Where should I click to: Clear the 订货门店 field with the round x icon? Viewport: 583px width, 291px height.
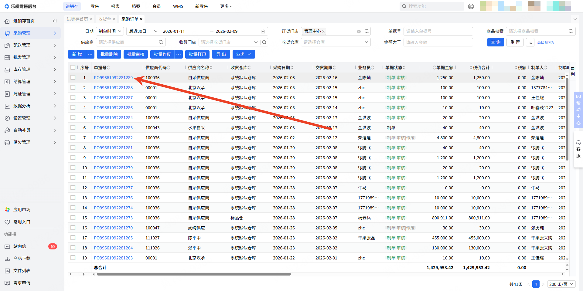[359, 31]
